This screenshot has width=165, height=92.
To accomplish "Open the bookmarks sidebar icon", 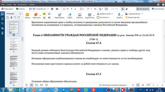I will tap(2, 19).
